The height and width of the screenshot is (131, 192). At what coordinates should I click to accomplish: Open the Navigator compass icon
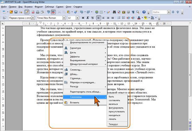[x=119, y=12]
